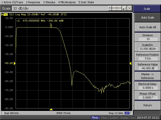Click the -90.00 y-axis label
This screenshot has width=161, height=120.
pos(9,108)
